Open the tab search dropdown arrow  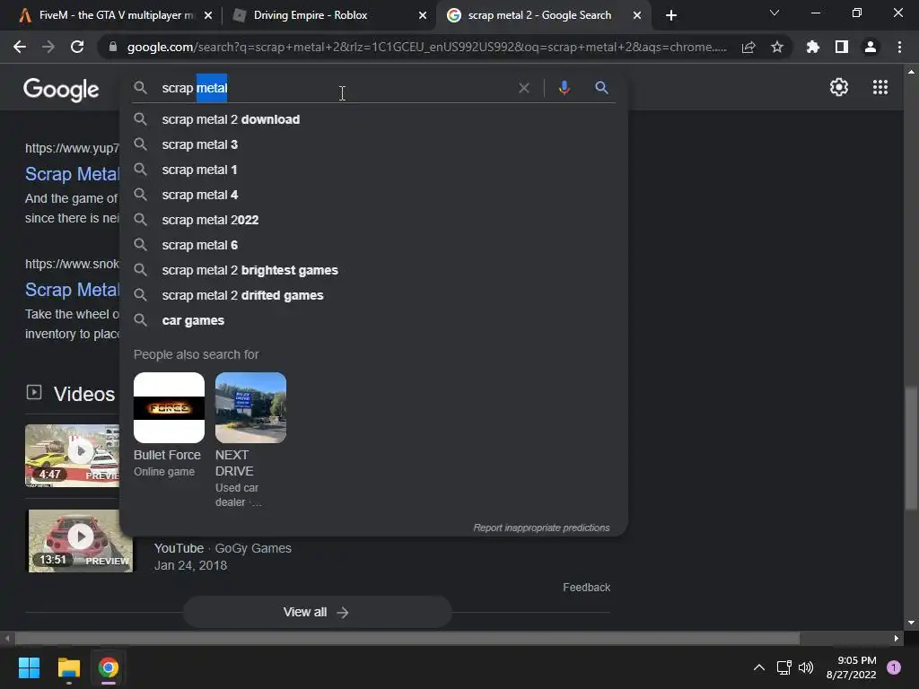click(775, 13)
